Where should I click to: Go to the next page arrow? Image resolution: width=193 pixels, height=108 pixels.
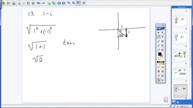tap(64, 3)
